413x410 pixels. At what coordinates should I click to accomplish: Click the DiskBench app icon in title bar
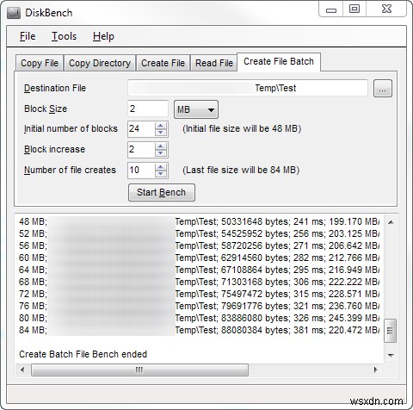pos(14,13)
